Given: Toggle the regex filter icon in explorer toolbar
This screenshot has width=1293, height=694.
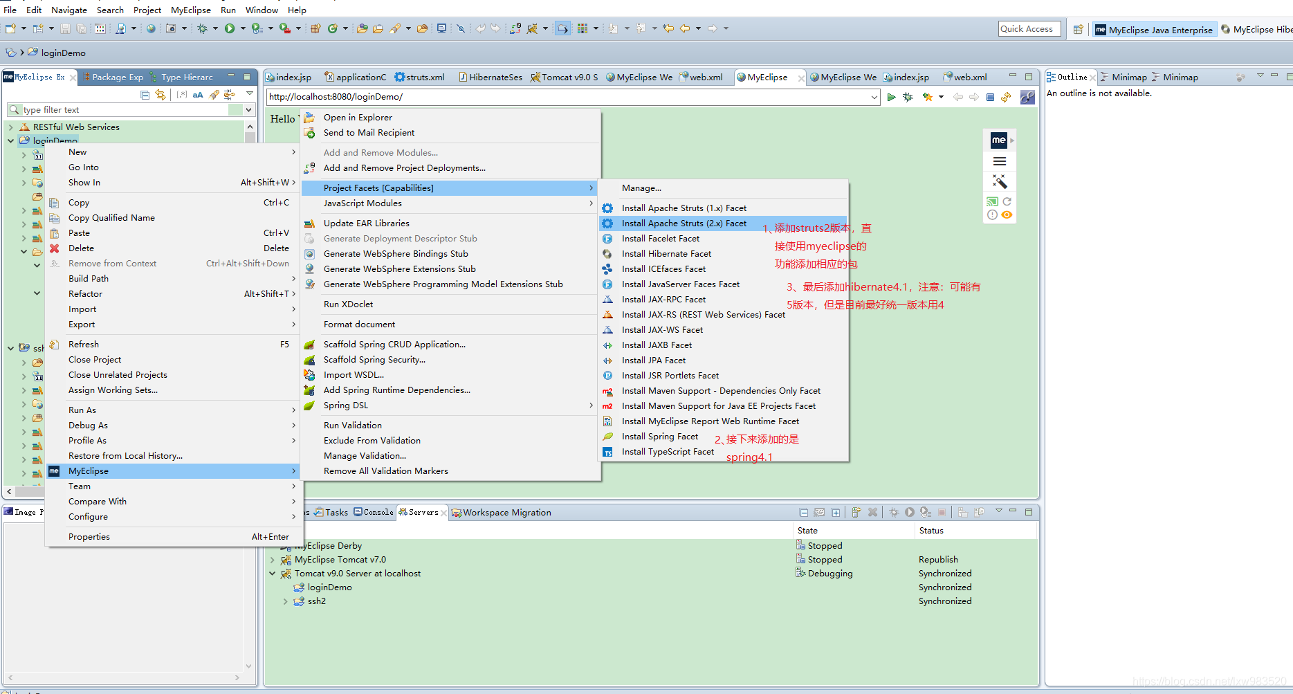Looking at the screenshot, I should coord(182,95).
